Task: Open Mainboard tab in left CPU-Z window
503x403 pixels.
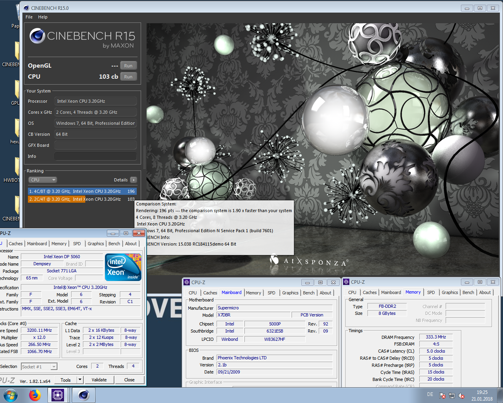Action: (37, 244)
